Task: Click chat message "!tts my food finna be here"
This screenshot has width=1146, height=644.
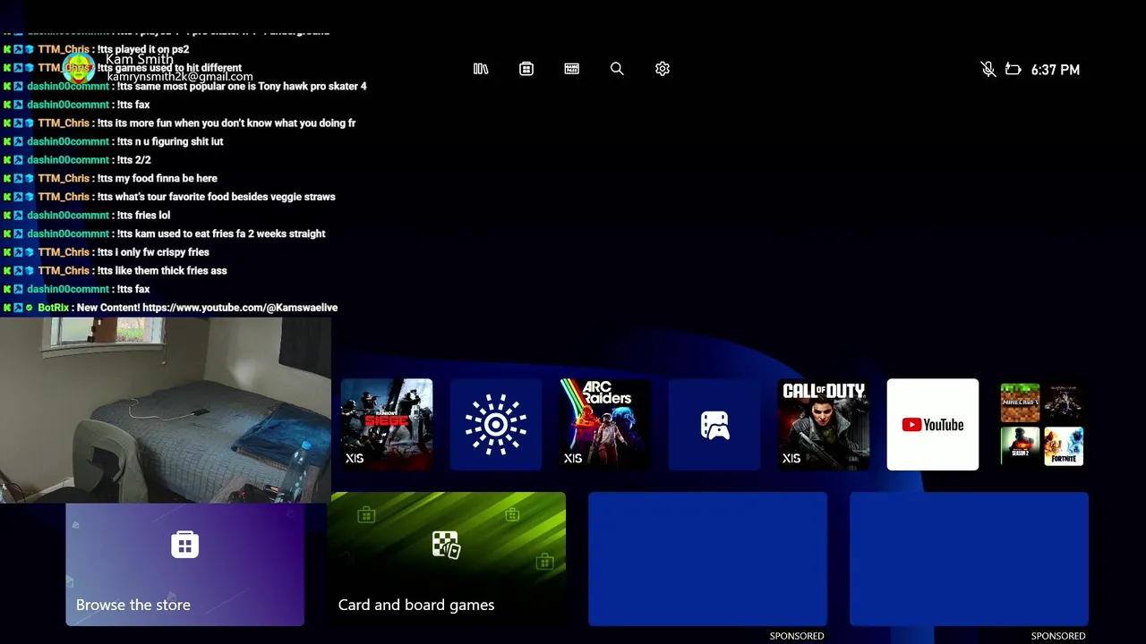Action: [158, 178]
